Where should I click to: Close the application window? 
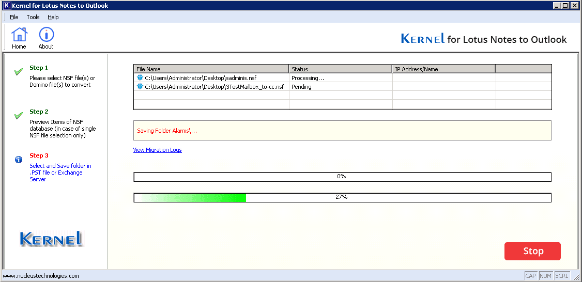click(575, 6)
